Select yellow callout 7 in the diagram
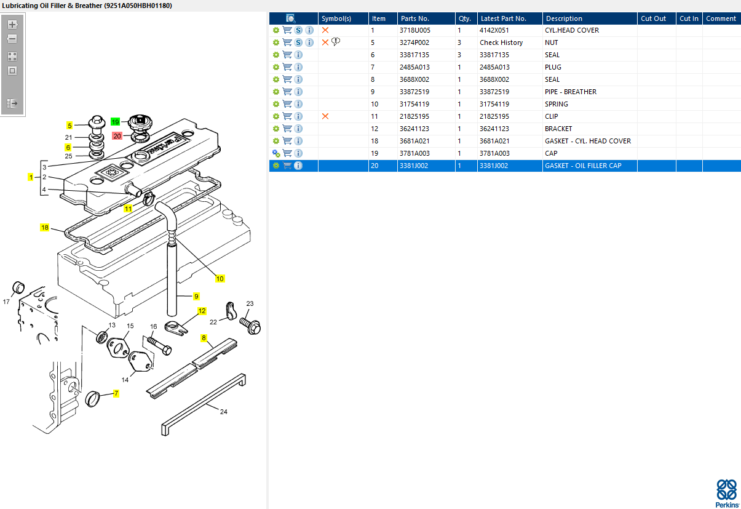Viewport: 741px width, 509px height. (116, 393)
